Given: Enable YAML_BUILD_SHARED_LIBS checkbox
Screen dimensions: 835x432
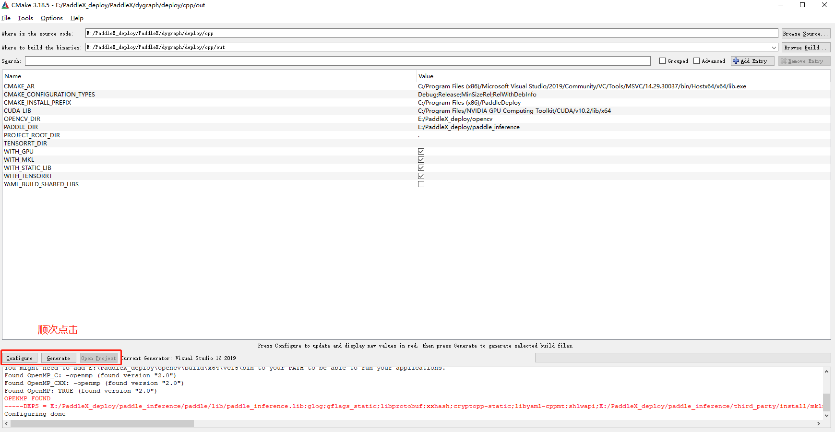Looking at the screenshot, I should click(x=421, y=184).
